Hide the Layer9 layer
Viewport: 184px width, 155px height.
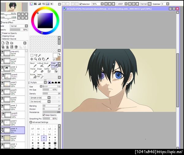click(x=2, y=98)
